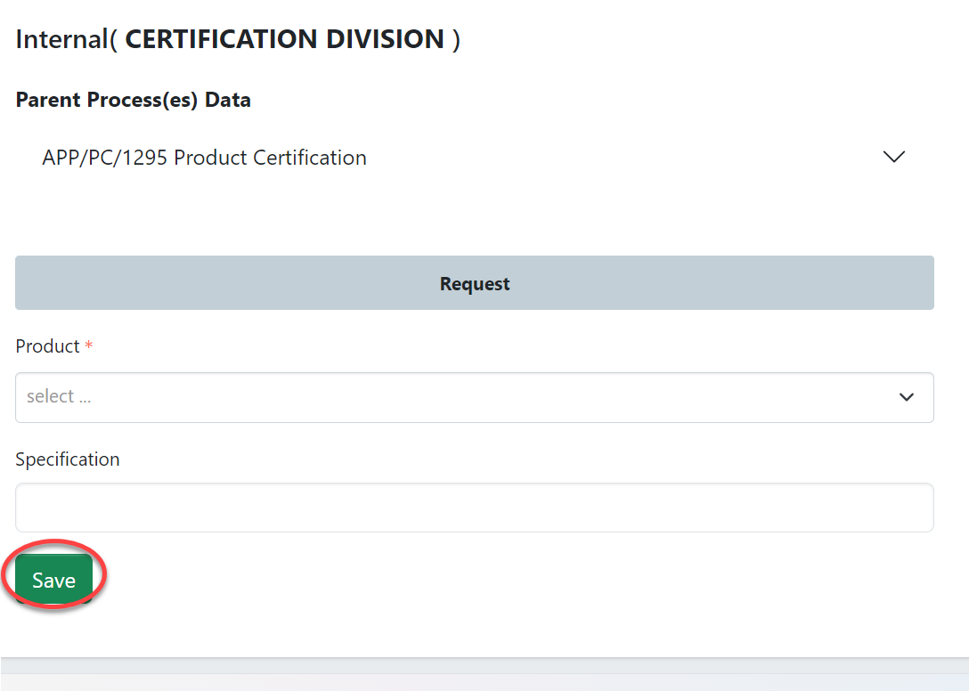Click the 'APP/PC/1295' reference code
Screen dimensions: 969x691
[x=105, y=158]
